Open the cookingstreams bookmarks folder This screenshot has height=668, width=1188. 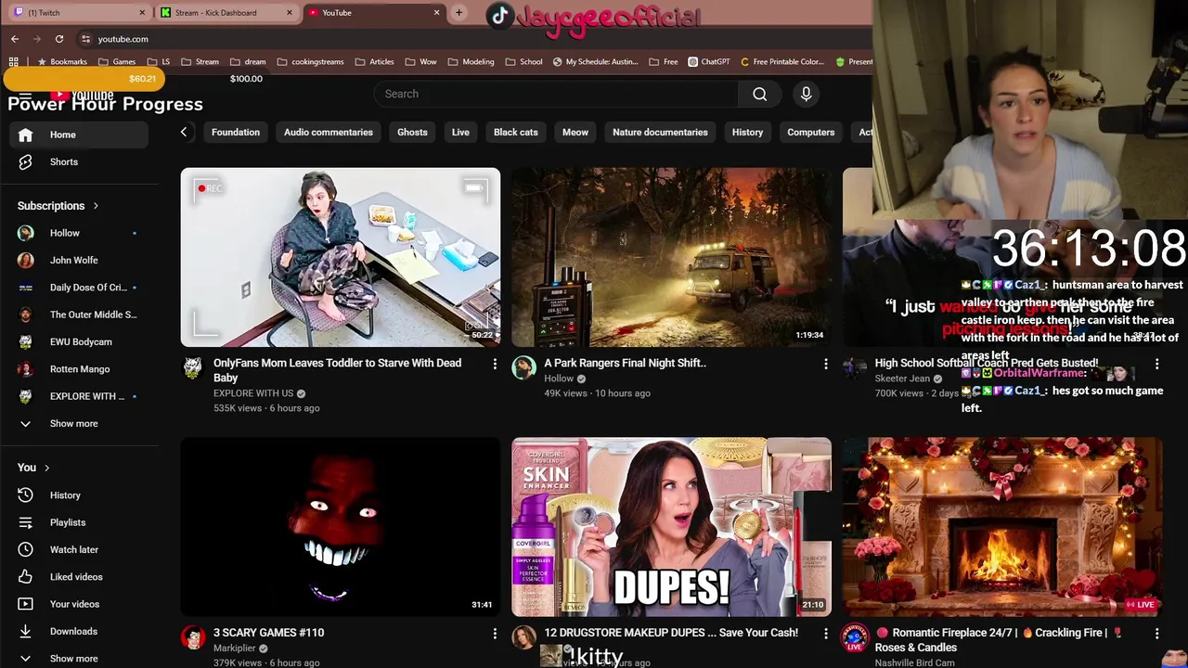coord(310,62)
